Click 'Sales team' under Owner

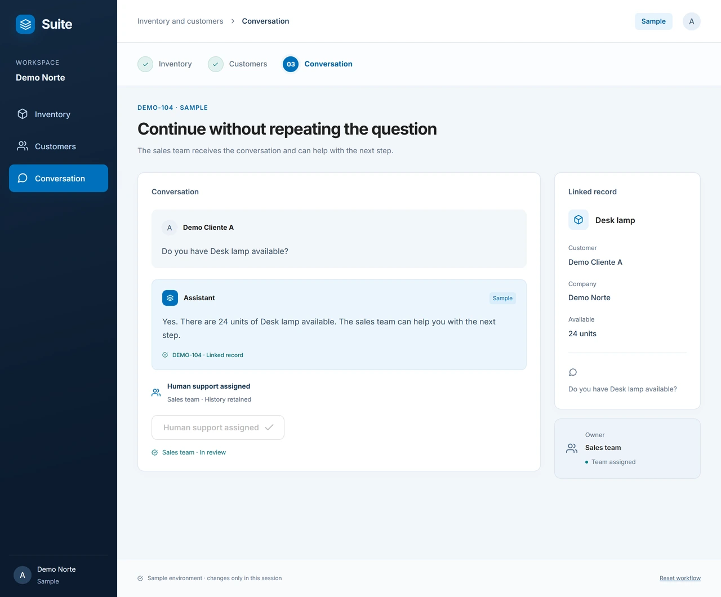[x=603, y=448]
